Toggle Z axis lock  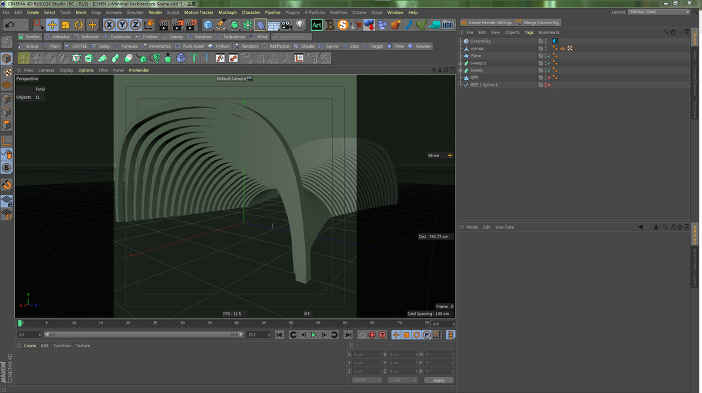(x=136, y=25)
